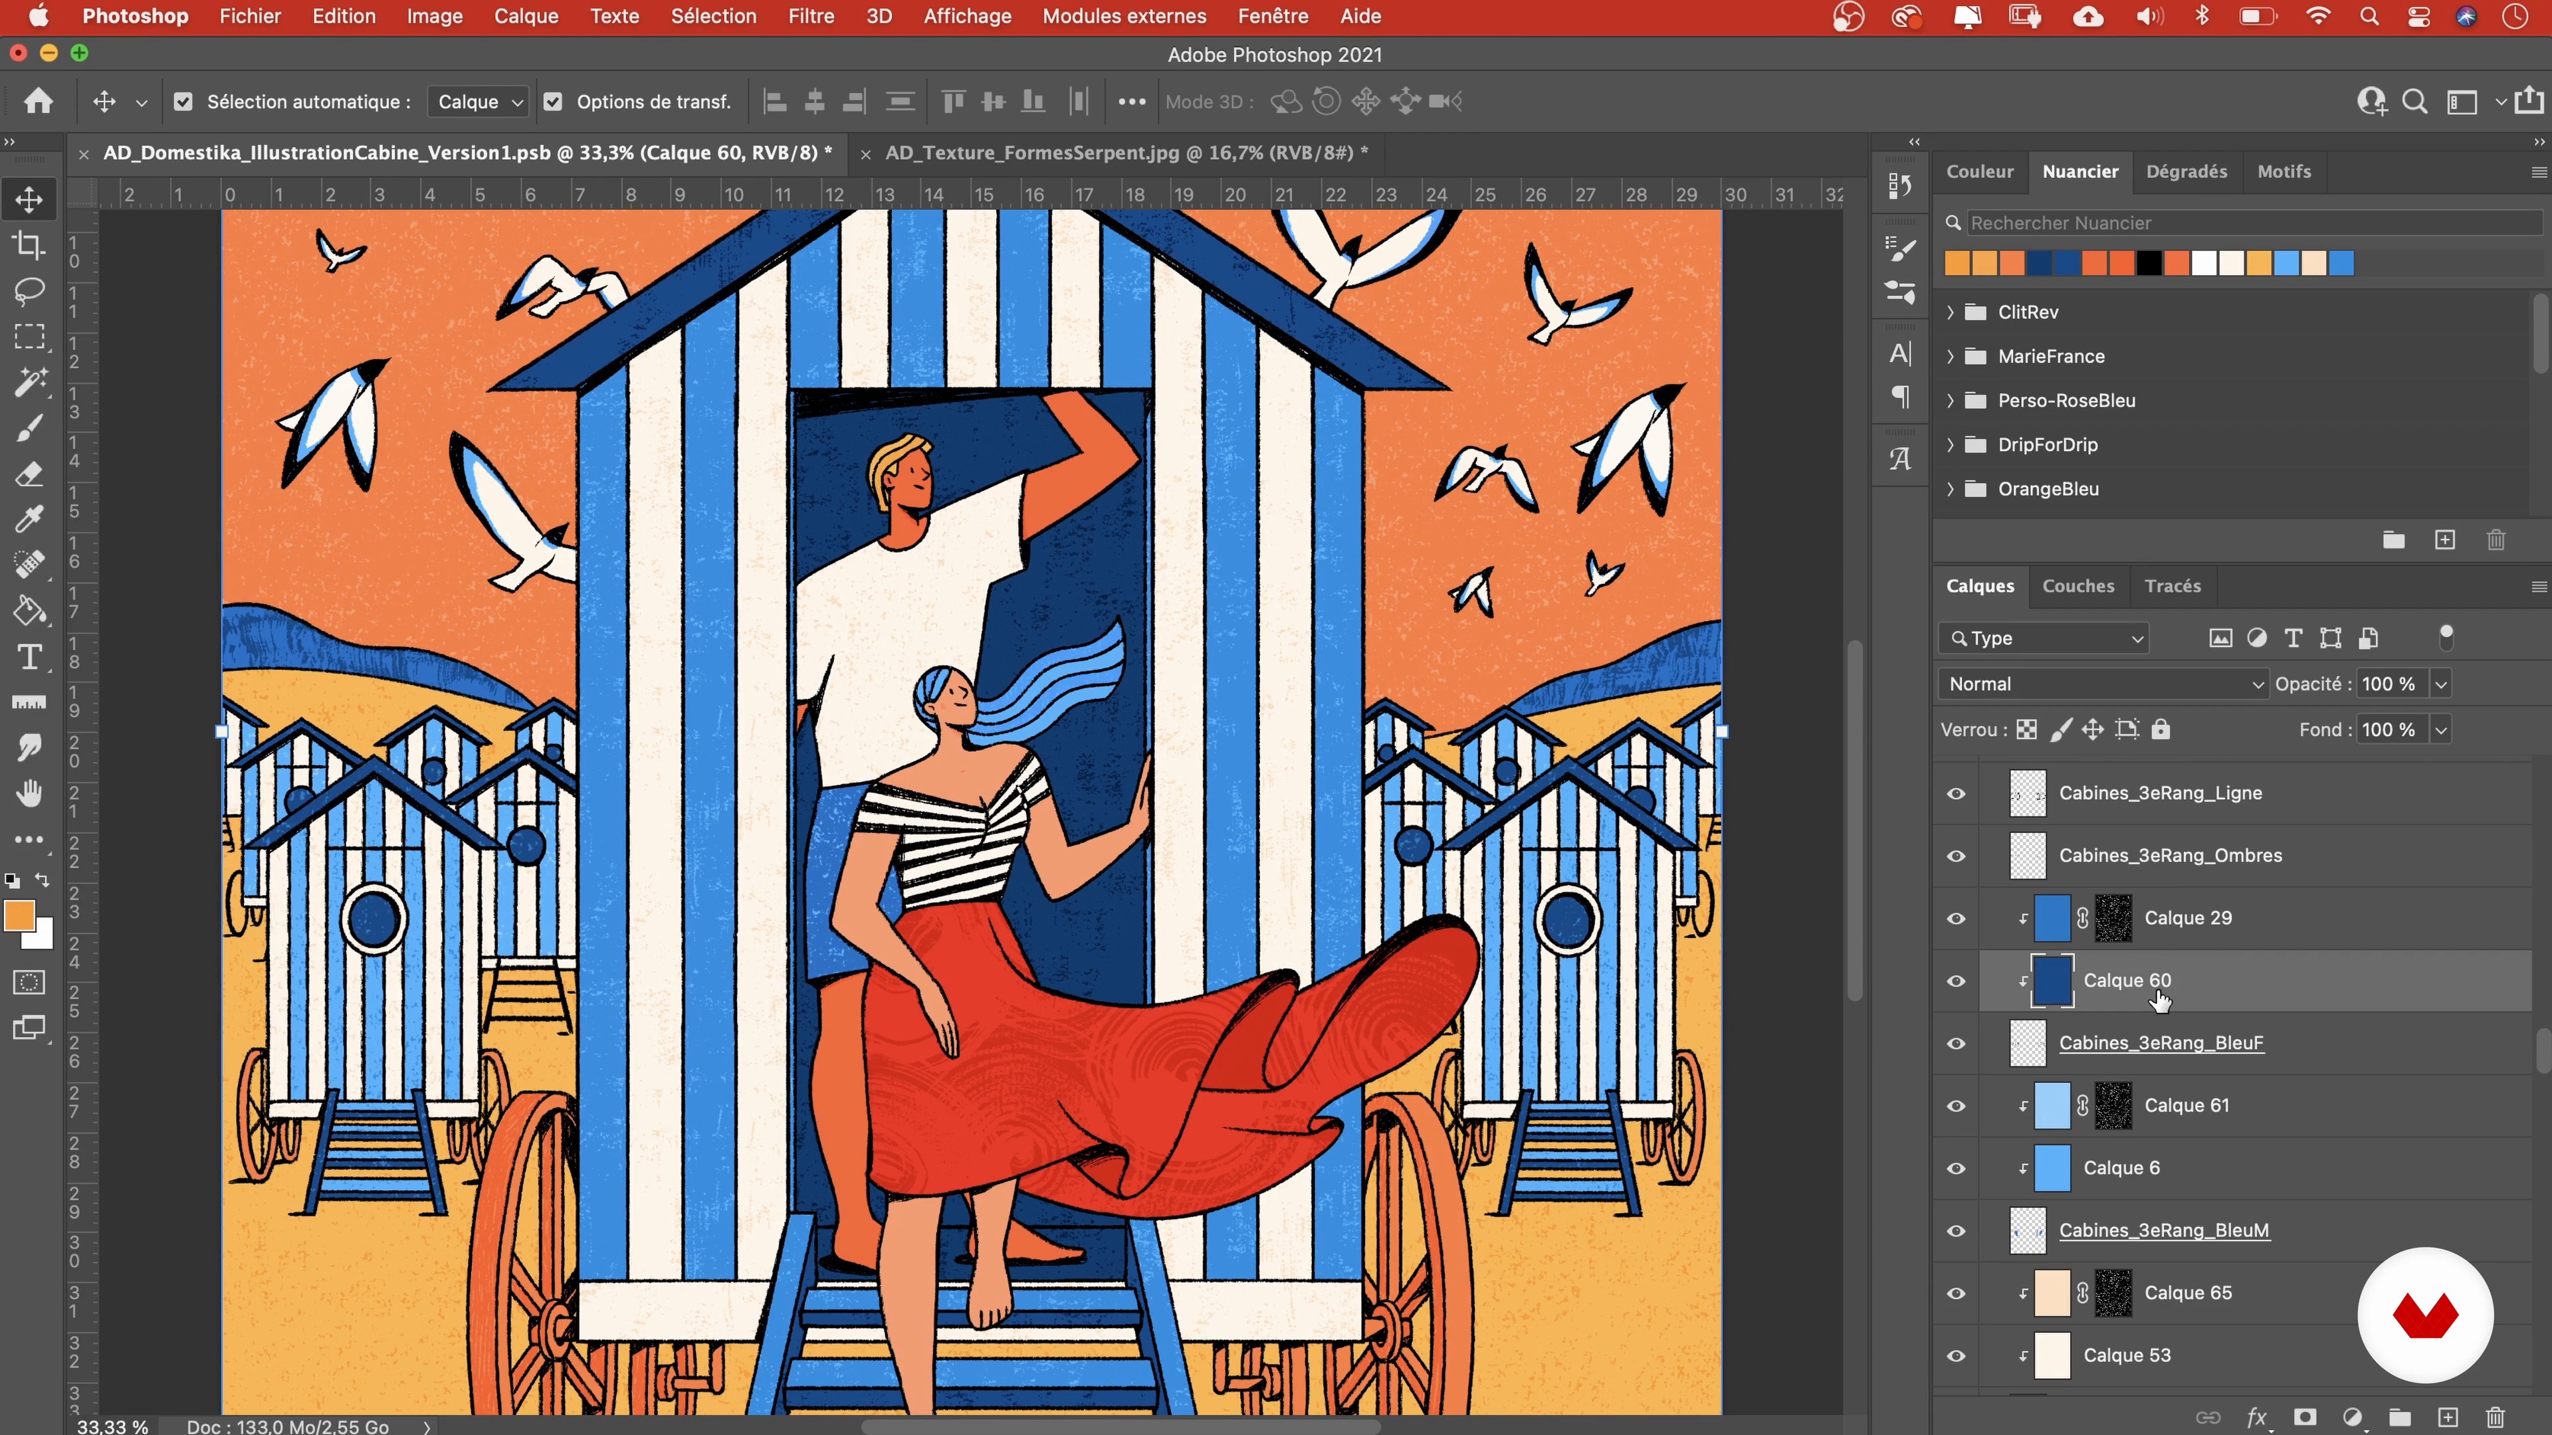Viewport: 2552px width, 1435px height.
Task: Open the layer filter Type dropdown
Action: pyautogui.click(x=2044, y=638)
